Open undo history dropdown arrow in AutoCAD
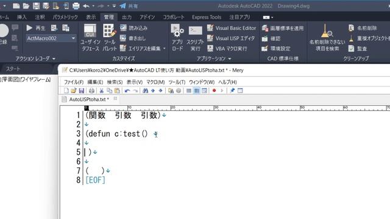The width and height of the screenshot is (390, 219). [93, 5]
